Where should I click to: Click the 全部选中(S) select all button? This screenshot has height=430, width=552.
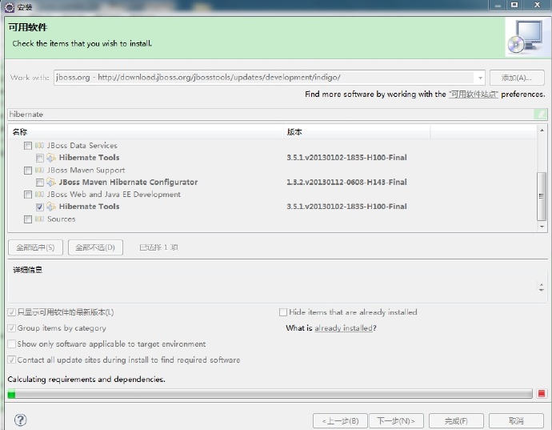click(x=35, y=247)
